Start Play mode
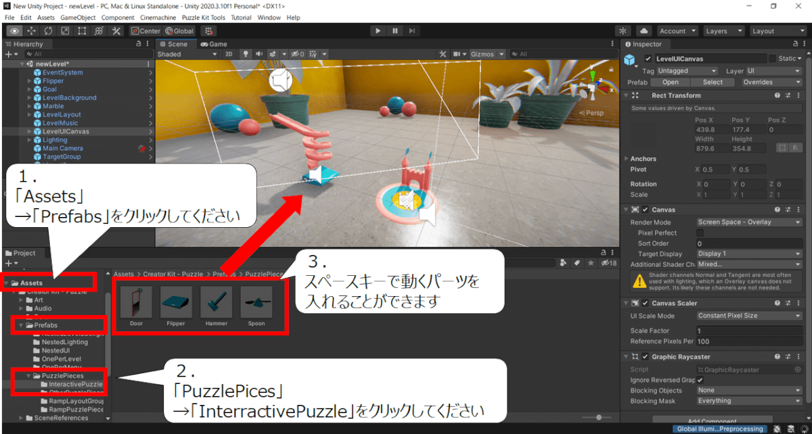The image size is (812, 434). tap(378, 31)
